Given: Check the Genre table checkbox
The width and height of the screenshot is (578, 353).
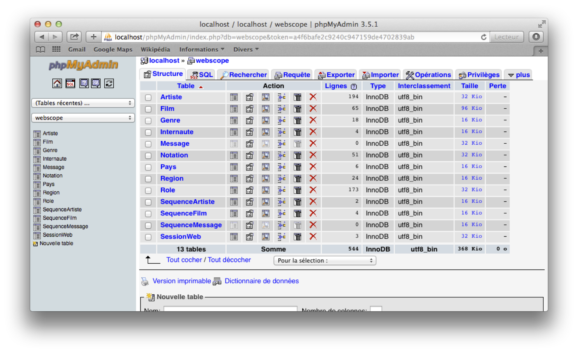Looking at the screenshot, I should click(148, 121).
